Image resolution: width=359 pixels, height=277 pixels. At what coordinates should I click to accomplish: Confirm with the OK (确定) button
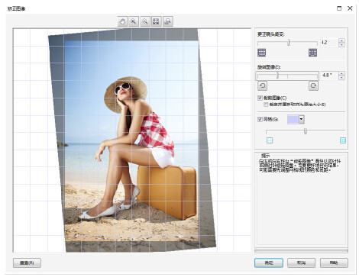269,263
